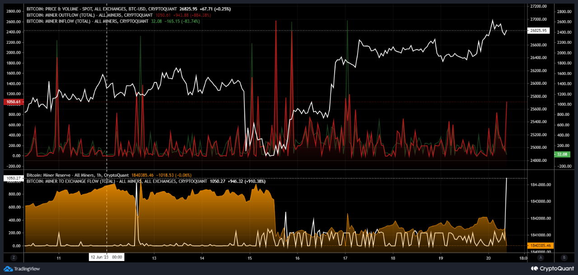Image resolution: width=578 pixels, height=275 pixels.
Task: Click the 1050.27 exchange flow label
Action: pos(12,179)
